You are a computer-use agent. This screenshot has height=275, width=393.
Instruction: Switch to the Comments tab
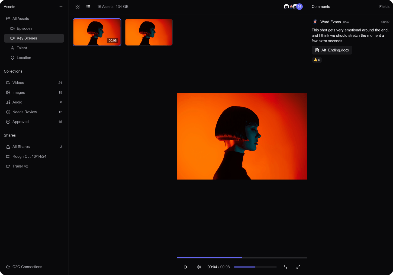pos(321,7)
